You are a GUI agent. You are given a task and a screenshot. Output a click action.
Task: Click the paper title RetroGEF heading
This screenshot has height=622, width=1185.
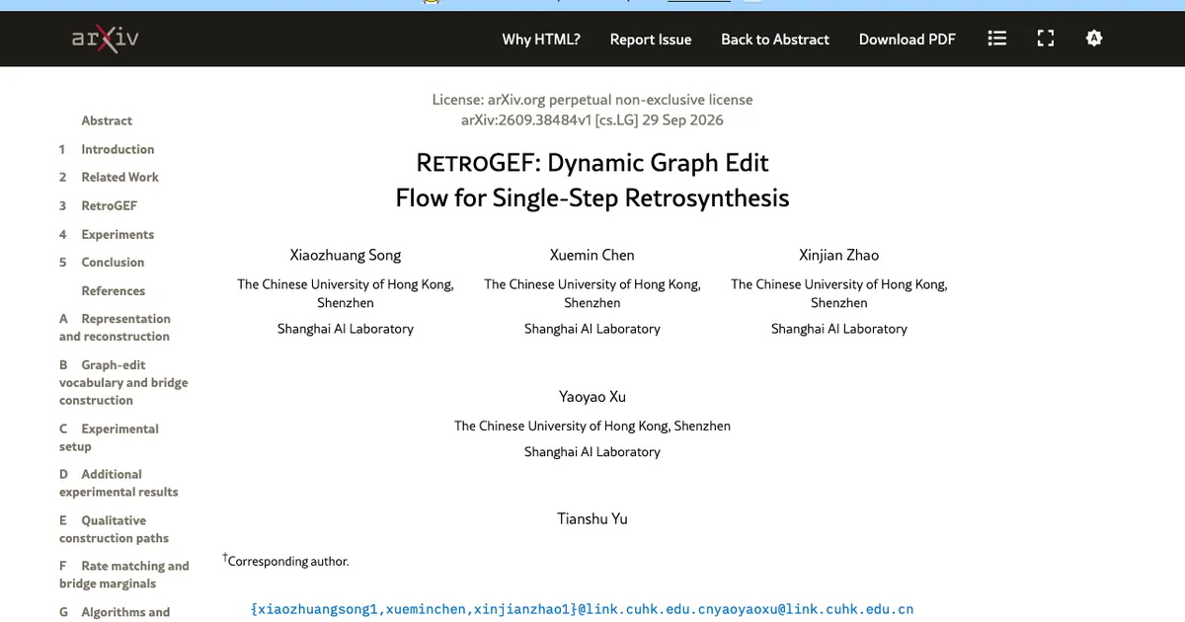pyautogui.click(x=592, y=180)
